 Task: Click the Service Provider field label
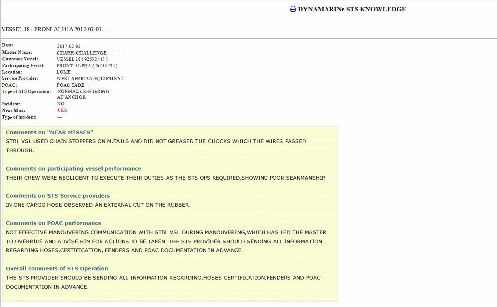[x=20, y=78]
